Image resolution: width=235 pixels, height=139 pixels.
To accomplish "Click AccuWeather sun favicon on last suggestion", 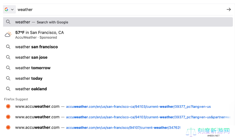I will [8, 127].
